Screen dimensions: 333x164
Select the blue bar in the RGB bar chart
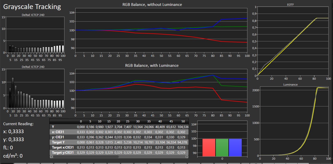pos(235,147)
